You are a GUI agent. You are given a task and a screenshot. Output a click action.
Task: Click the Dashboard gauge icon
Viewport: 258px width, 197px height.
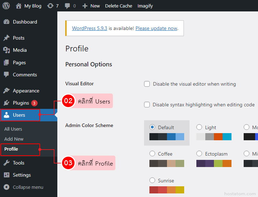[x=6, y=22]
